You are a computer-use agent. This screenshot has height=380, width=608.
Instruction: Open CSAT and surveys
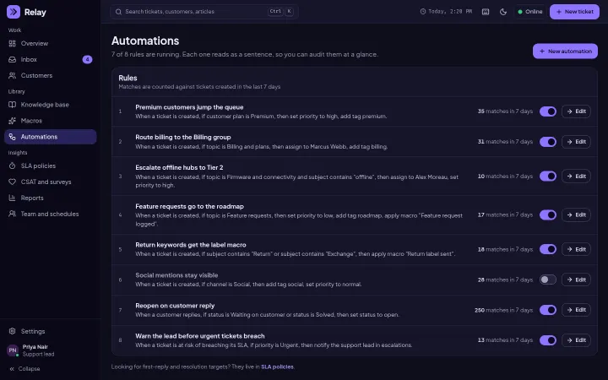pos(51,182)
